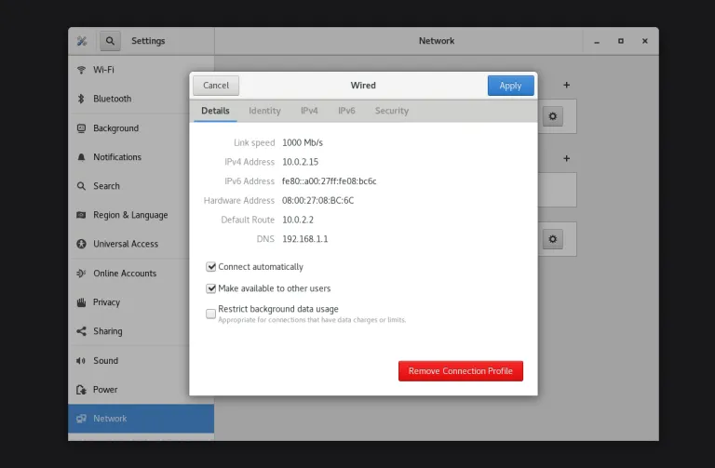
Task: Click hardware address 08:00:27:08:BC:6C
Action: (317, 201)
